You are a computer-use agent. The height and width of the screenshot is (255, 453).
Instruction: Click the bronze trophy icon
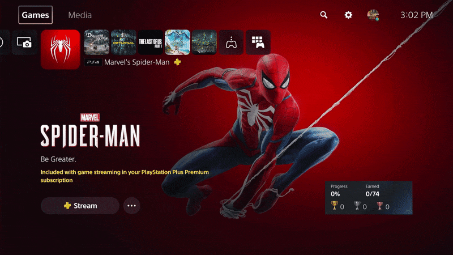click(379, 206)
